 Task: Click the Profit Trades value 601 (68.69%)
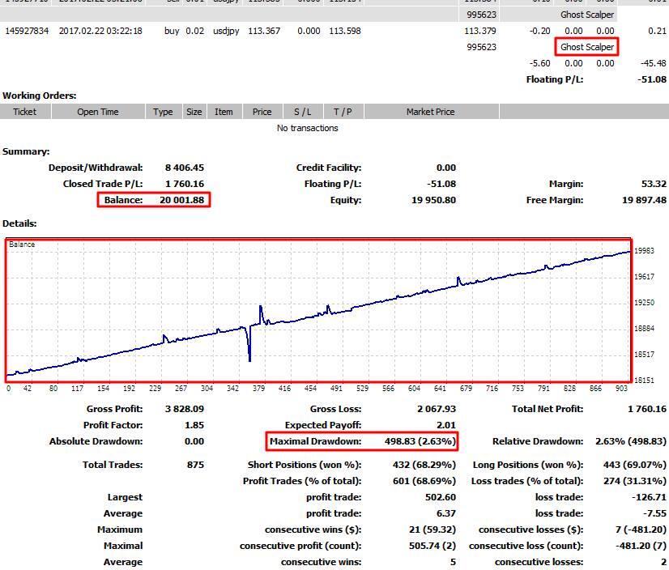click(x=424, y=481)
